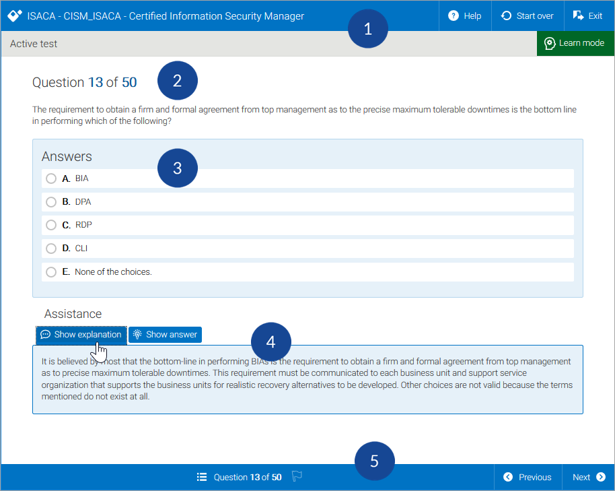615x491 pixels.
Task: Choose answer C. RDP
Action: 51,225
